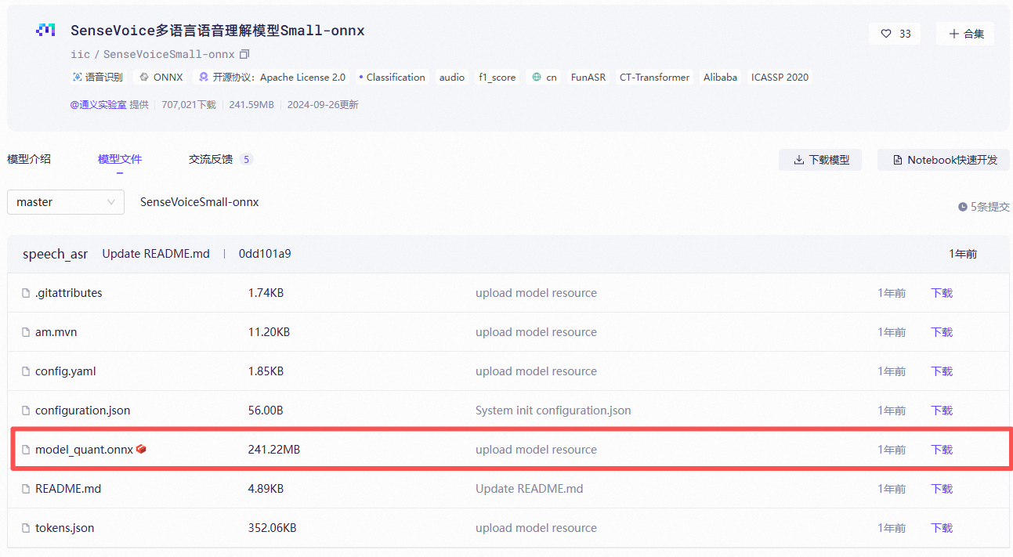The width and height of the screenshot is (1013, 557).
Task: Click the model title SenseVoice多语言语音理解模型Small-onnx
Action: click(218, 31)
